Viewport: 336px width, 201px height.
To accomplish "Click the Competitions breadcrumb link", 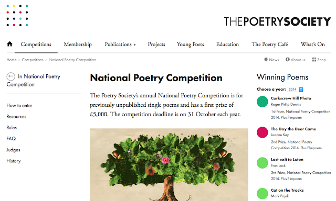I will (x=33, y=60).
